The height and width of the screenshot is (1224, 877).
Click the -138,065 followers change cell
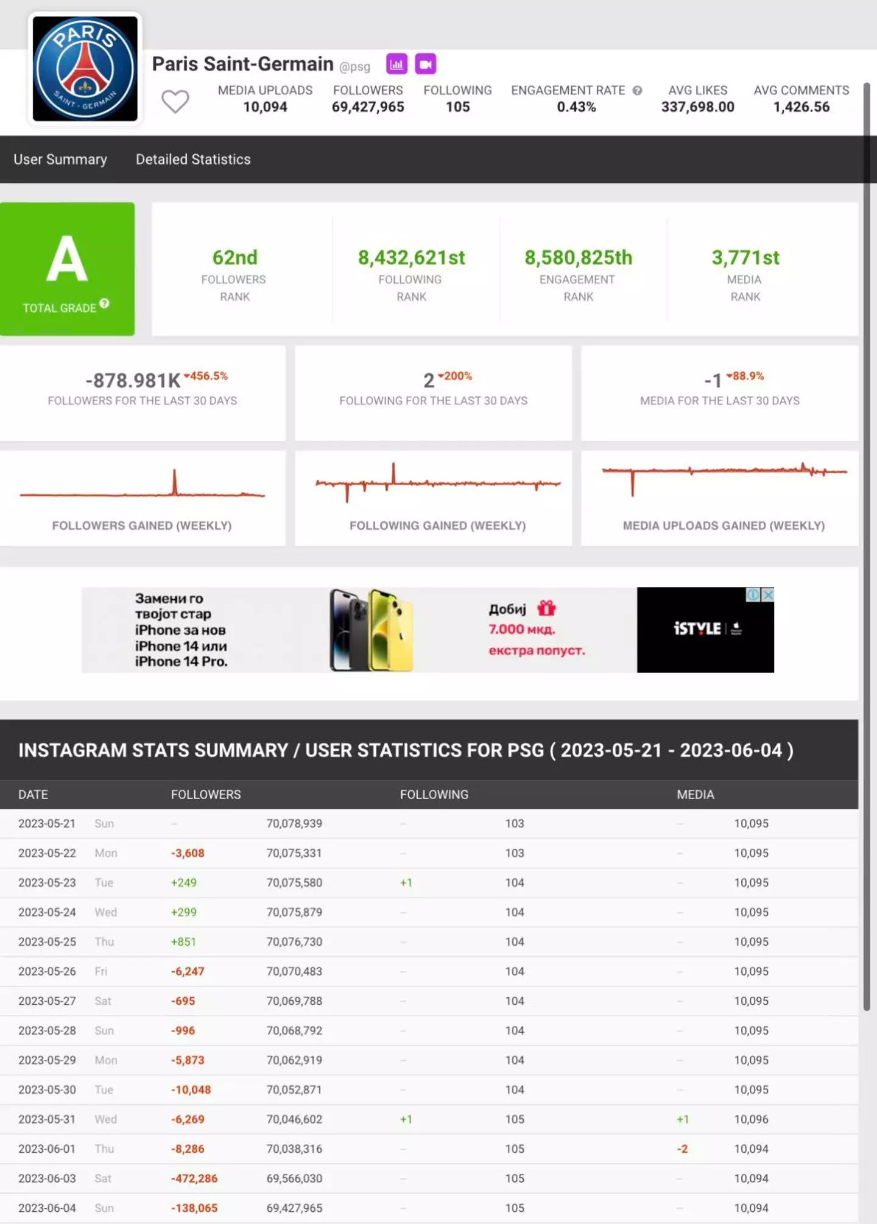(194, 1209)
